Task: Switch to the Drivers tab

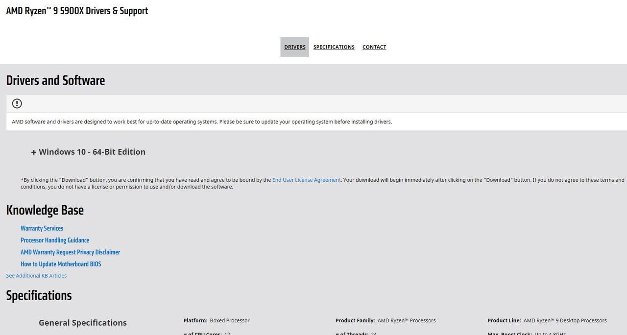Action: coord(295,47)
